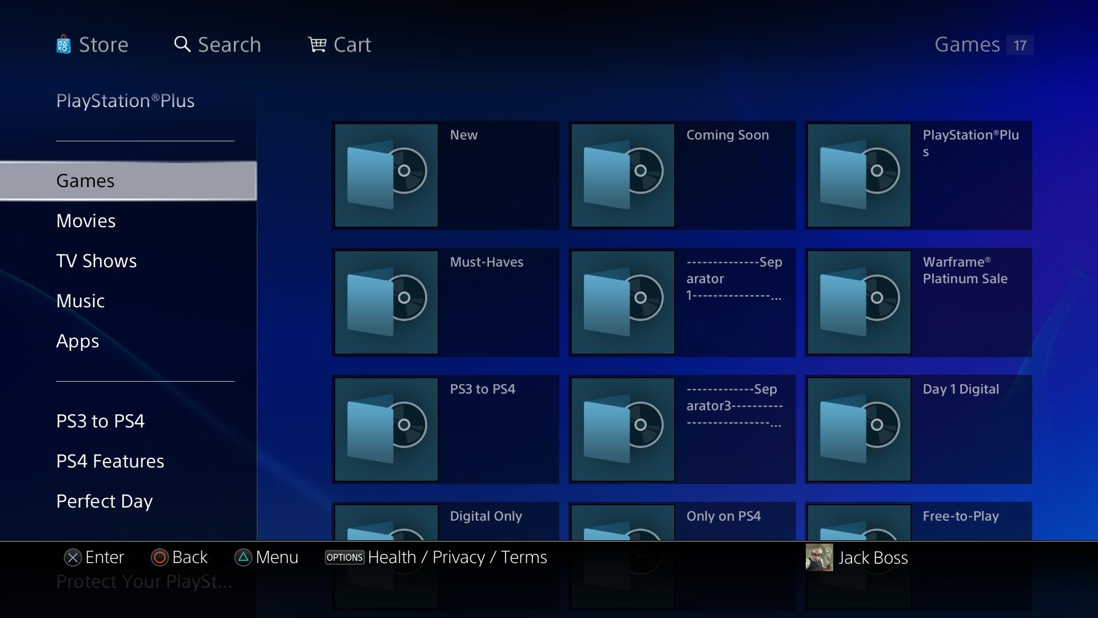Select Movies in the sidebar
1098x618 pixels.
86,221
